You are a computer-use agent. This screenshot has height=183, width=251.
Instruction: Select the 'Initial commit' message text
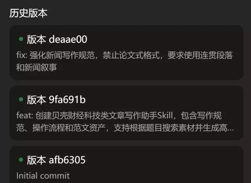click(43, 176)
